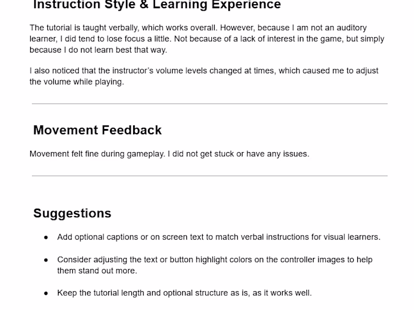
Task: Click the bullet dot before 'Add optional captions'
Action: click(x=46, y=237)
